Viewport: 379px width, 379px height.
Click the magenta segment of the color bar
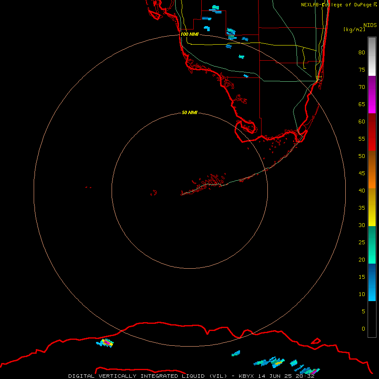pyautogui.click(x=372, y=94)
